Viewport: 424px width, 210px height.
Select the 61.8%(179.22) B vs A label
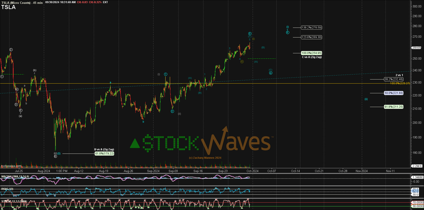tap(104, 154)
